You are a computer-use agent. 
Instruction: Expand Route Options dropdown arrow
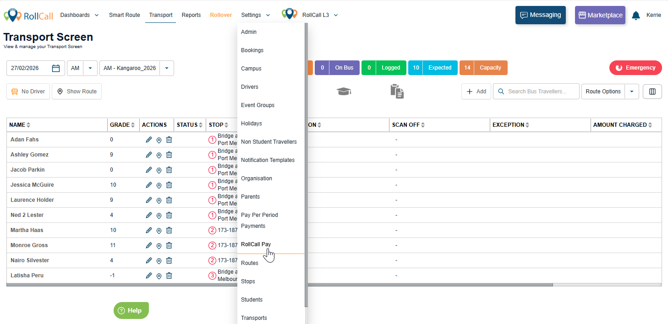(632, 92)
